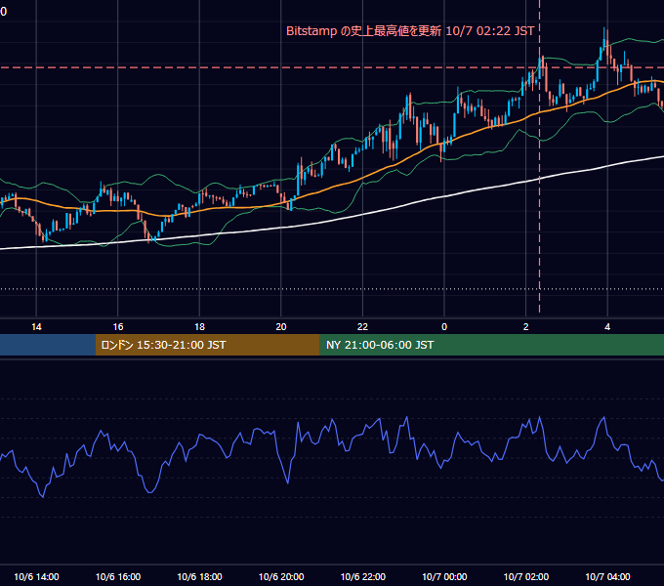This screenshot has width=664, height=586.
Task: Click the 10/7 02:00 lower axis label
Action: (526, 576)
